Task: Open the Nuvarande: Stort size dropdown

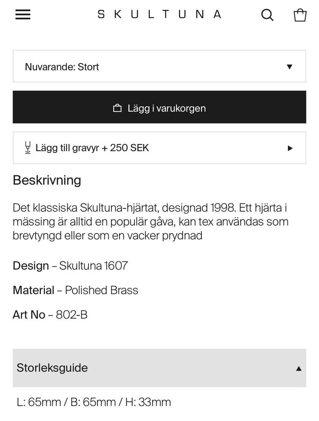Action: [159, 66]
